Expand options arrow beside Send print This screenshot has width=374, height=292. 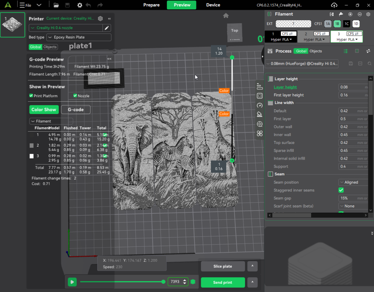tap(252, 282)
